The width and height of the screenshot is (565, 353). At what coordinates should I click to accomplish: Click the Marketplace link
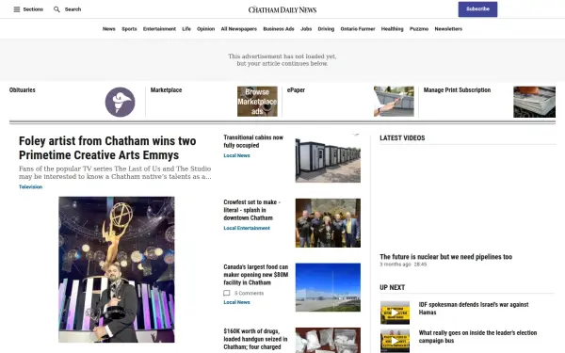tap(166, 90)
